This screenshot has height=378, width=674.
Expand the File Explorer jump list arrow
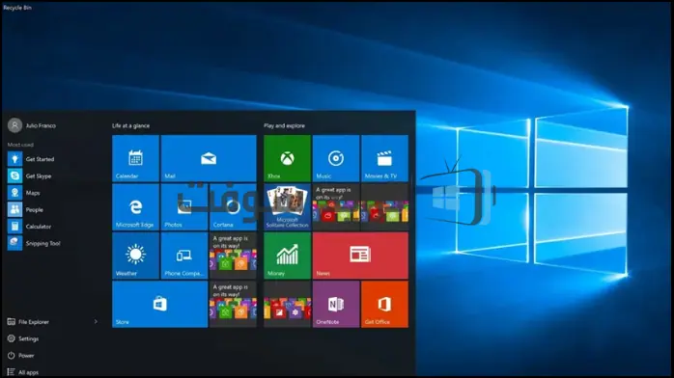tap(96, 321)
